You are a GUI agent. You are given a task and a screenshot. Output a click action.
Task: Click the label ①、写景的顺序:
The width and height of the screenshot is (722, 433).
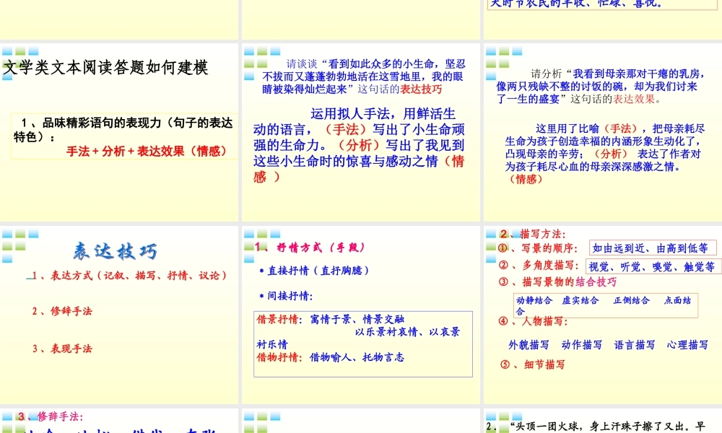point(537,248)
